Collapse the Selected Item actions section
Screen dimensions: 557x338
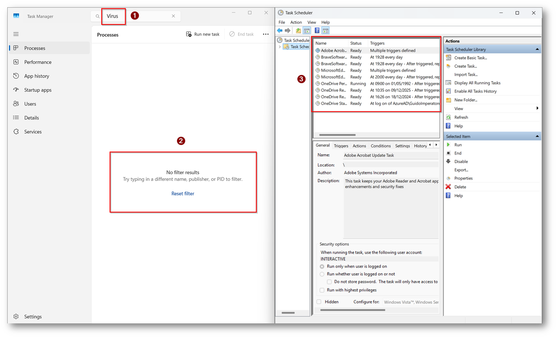click(x=537, y=136)
